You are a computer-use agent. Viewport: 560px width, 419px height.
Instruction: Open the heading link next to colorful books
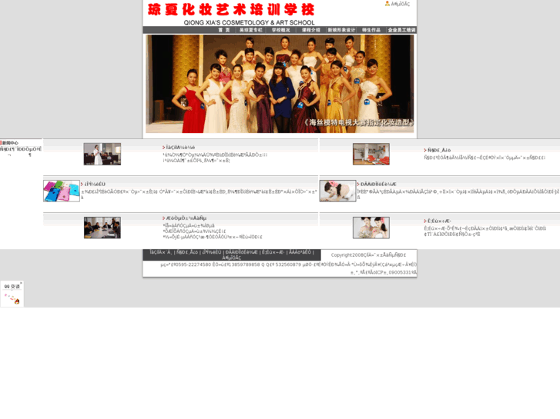(95, 184)
